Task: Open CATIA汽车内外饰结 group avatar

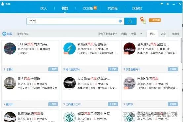Action: click(x=10, y=48)
